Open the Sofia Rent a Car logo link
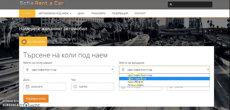 coord(42,3)
